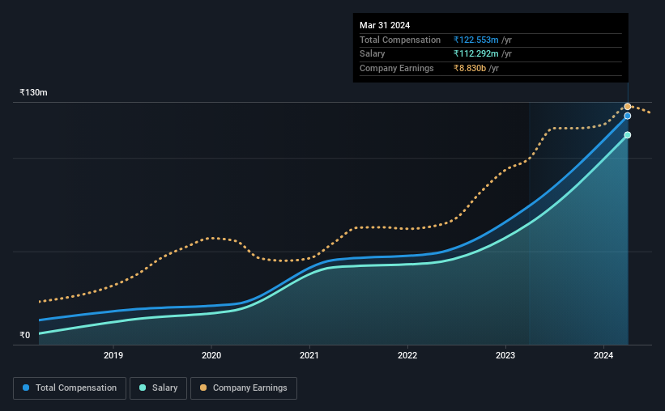Click the 2023 axis label

pos(505,355)
